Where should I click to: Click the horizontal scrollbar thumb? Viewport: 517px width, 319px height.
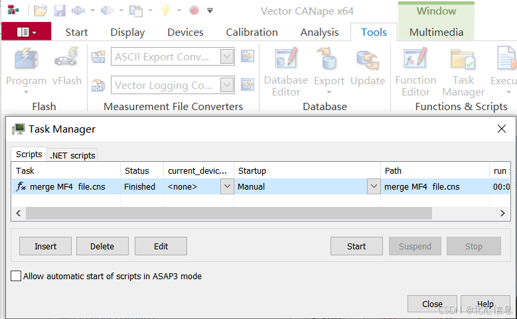[x=229, y=213]
